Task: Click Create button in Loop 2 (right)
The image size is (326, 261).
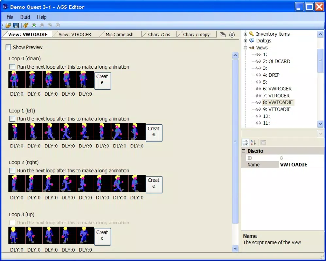Action: tap(154, 185)
